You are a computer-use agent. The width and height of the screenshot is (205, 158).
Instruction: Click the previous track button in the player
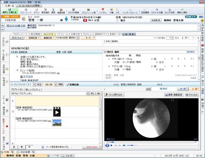click(115, 145)
